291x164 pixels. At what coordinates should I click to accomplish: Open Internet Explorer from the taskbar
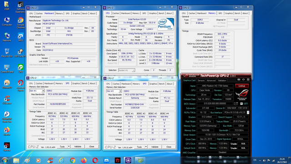[61, 160]
